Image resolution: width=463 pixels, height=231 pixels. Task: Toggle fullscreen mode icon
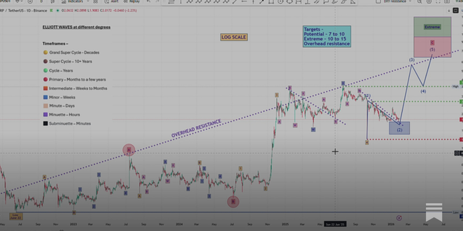click(x=438, y=1)
